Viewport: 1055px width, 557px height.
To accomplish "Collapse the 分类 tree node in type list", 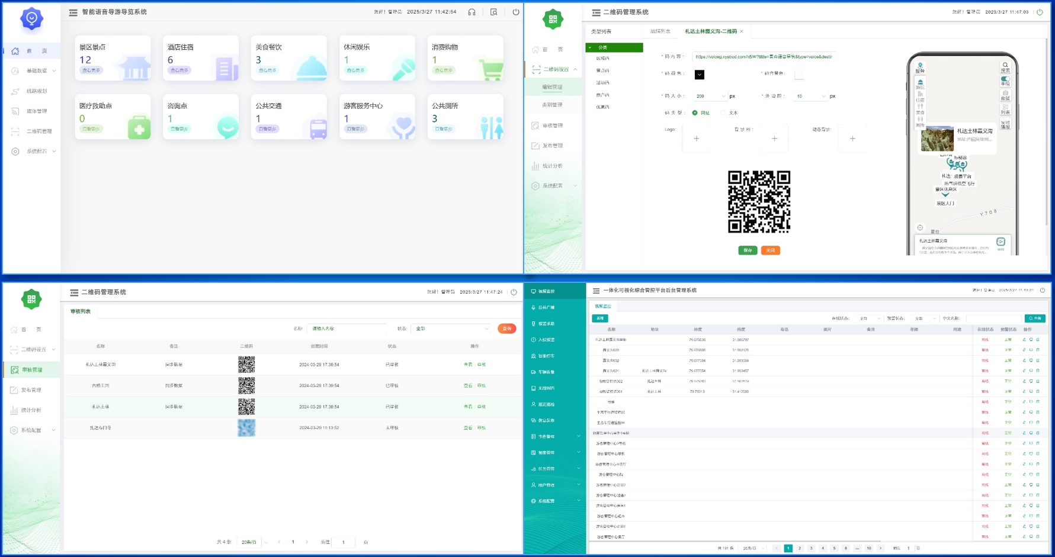I will [x=590, y=47].
